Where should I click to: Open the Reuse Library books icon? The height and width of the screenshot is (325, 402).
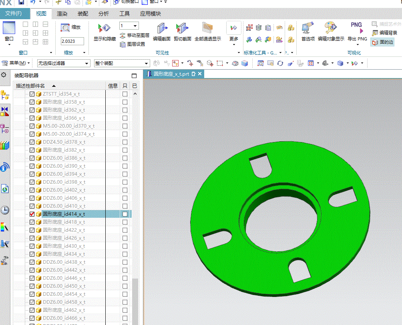(x=5, y=145)
